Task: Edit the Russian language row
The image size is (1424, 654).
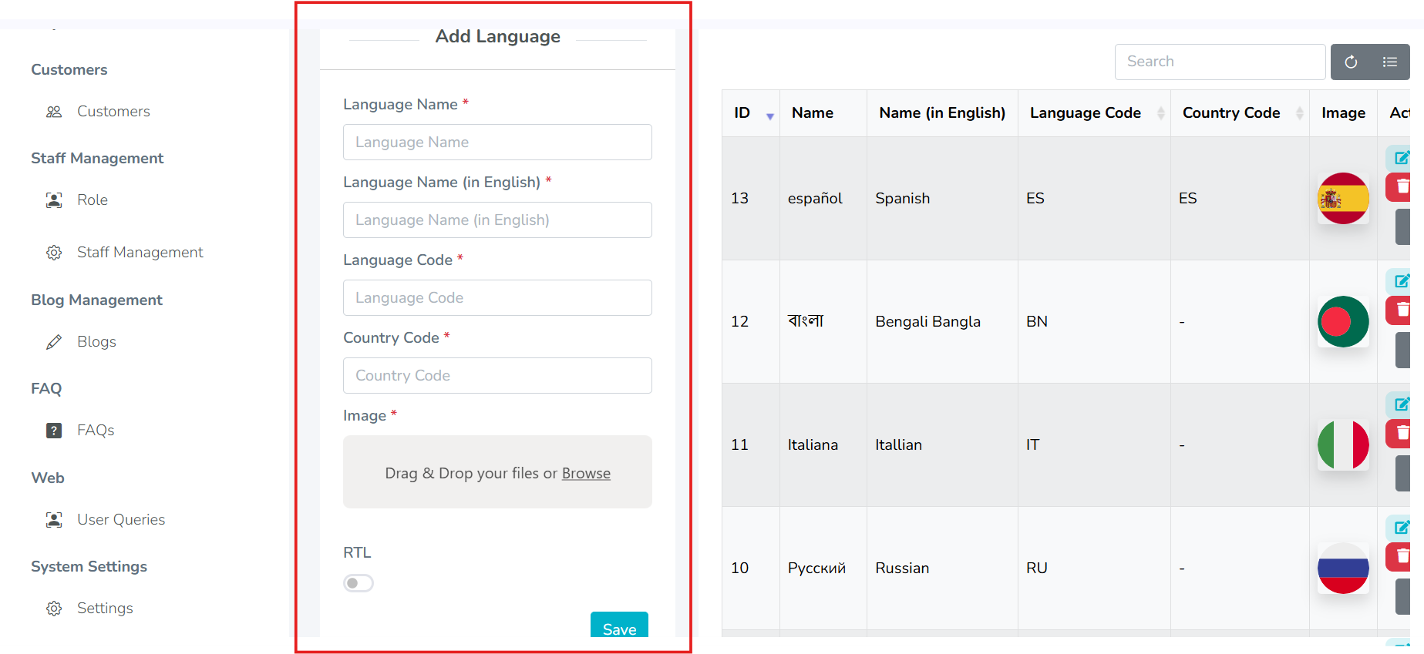Action: pyautogui.click(x=1400, y=528)
